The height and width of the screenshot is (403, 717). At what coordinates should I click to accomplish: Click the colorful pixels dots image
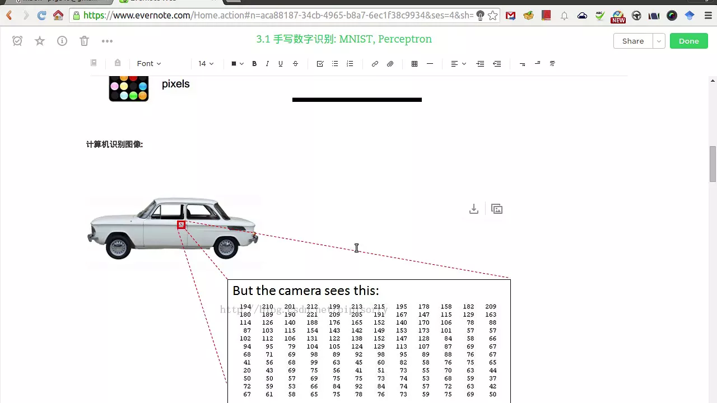129,88
